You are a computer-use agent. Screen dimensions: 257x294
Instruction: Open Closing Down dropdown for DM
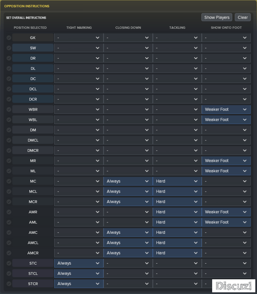pos(128,130)
